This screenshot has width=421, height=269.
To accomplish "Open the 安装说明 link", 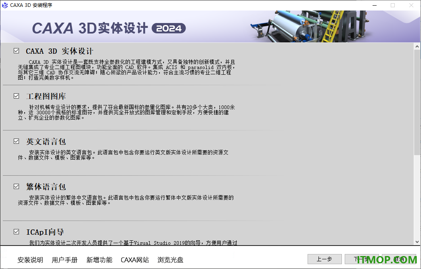I will tap(30, 260).
